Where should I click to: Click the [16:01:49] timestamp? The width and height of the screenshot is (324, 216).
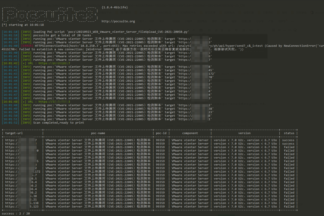click(10, 109)
